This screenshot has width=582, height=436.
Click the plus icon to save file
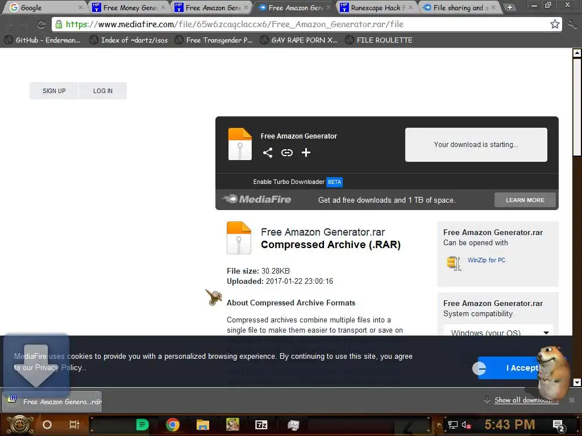pos(306,152)
